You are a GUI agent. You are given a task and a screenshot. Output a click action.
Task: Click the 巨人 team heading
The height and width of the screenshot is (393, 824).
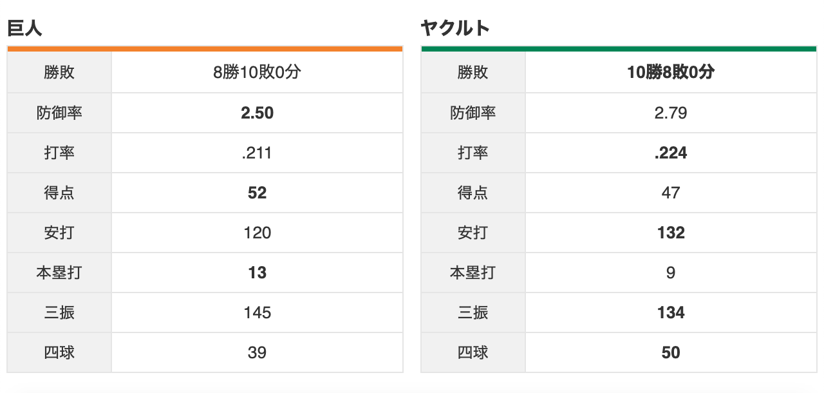click(x=24, y=28)
